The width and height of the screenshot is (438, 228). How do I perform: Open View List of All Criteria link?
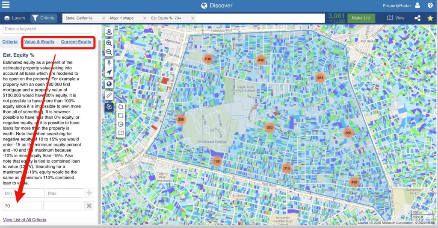[x=24, y=220]
